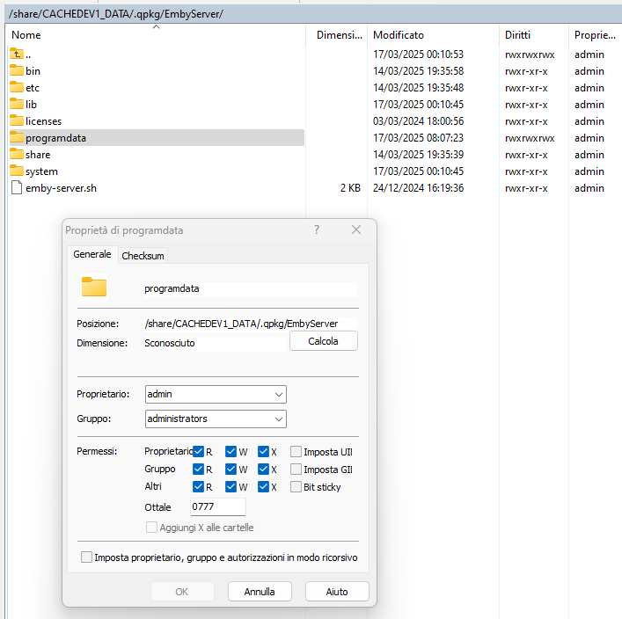Select the Generale tab
The image size is (622, 619).
pos(92,254)
